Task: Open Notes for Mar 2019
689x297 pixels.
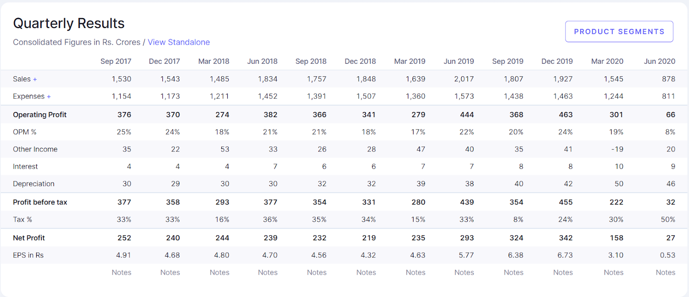Action: click(416, 272)
